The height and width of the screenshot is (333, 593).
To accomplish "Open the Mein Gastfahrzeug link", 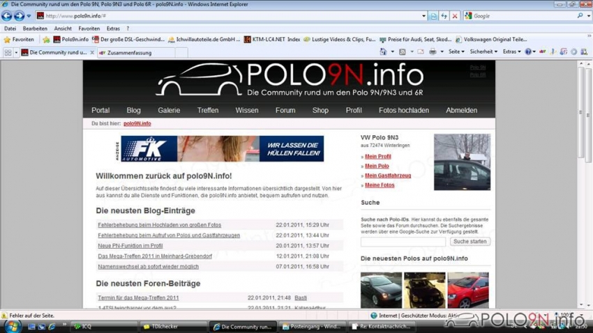I will coord(388,176).
